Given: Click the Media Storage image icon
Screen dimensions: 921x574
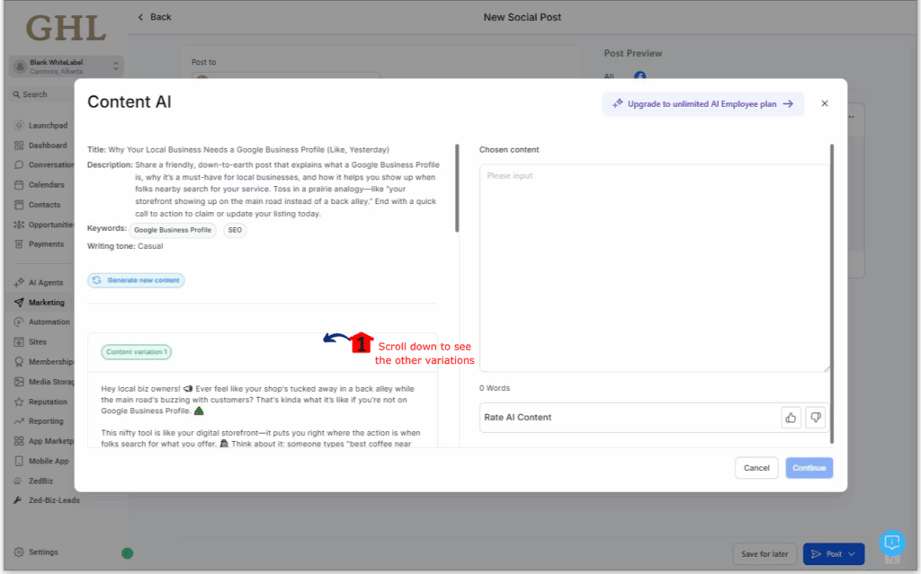Looking at the screenshot, I should [19, 382].
